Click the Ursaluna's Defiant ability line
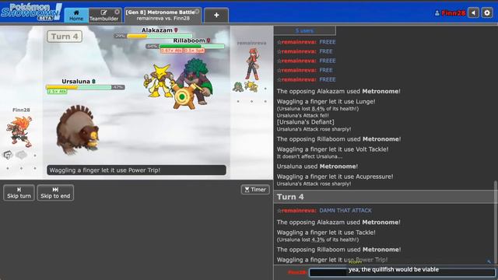 pyautogui.click(x=305, y=122)
